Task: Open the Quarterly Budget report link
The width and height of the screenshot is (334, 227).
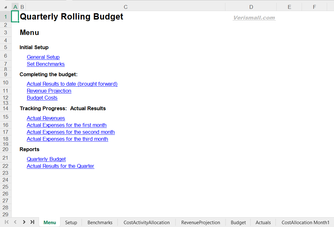Action: click(x=46, y=159)
